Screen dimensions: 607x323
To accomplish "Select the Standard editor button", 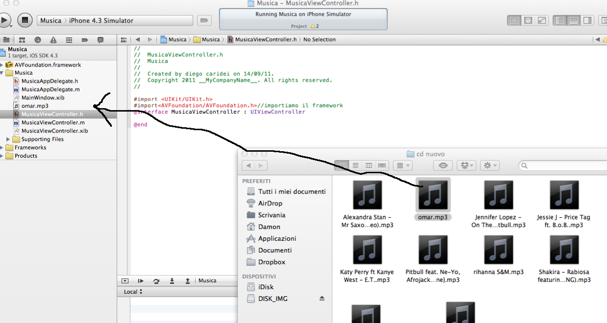I will (514, 21).
